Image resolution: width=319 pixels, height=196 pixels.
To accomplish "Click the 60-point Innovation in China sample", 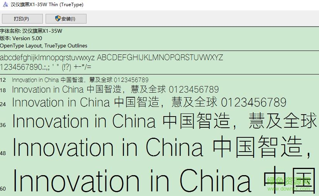I will click(165, 179).
